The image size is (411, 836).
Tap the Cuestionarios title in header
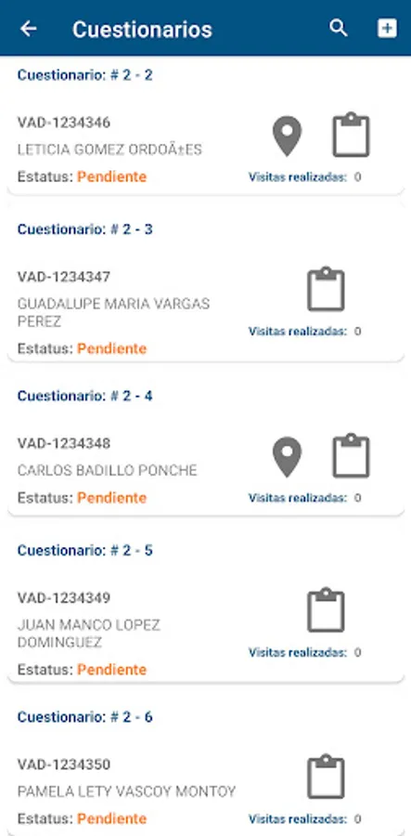tap(142, 29)
